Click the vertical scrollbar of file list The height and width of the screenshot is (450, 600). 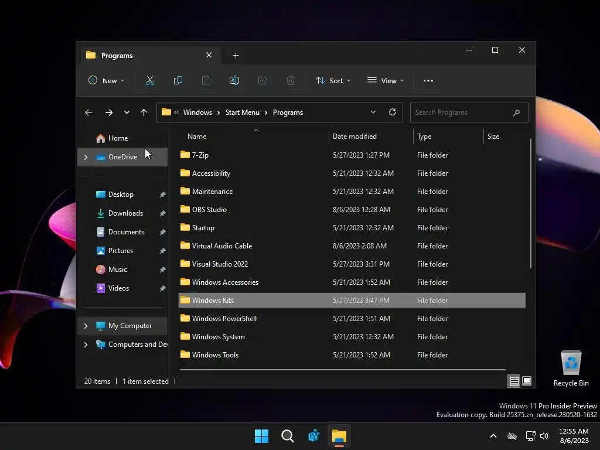(531, 203)
